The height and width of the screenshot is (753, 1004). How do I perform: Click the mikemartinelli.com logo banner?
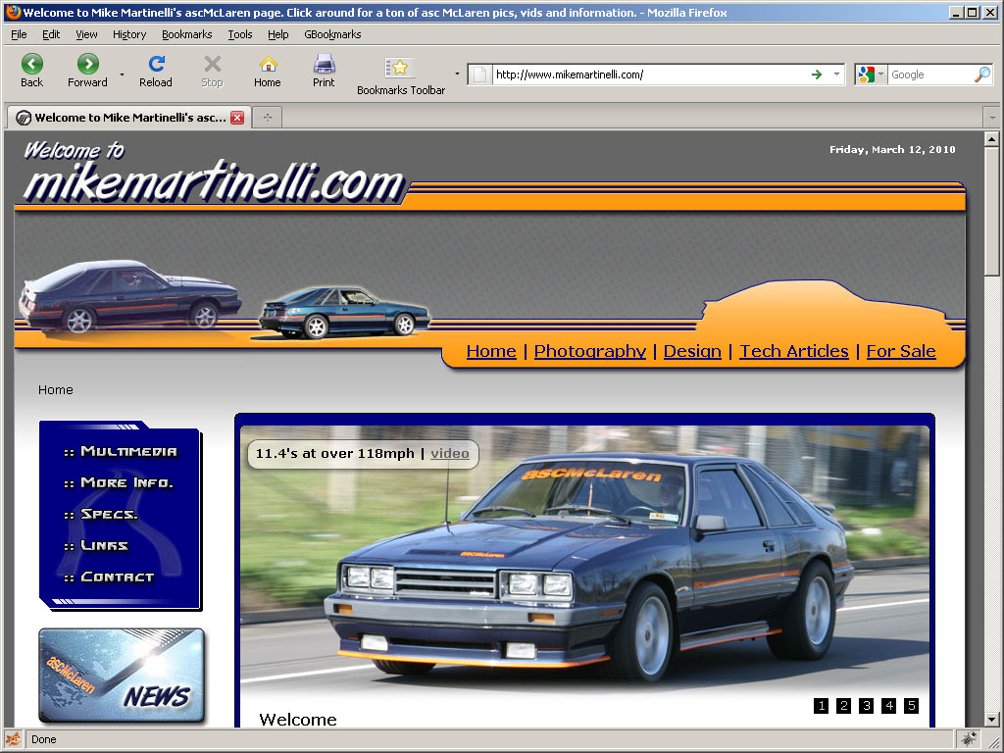tap(214, 173)
